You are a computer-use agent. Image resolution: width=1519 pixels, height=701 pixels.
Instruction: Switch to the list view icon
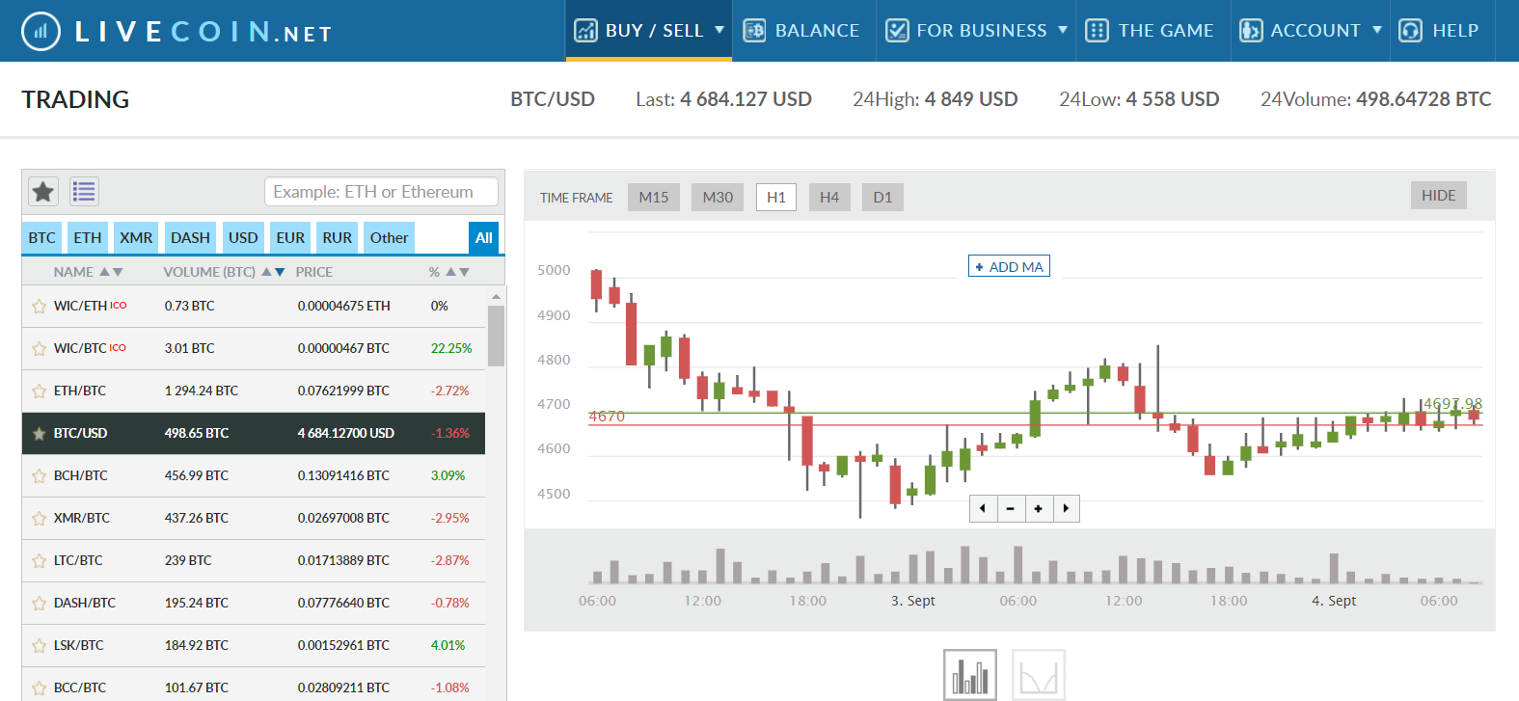point(84,192)
